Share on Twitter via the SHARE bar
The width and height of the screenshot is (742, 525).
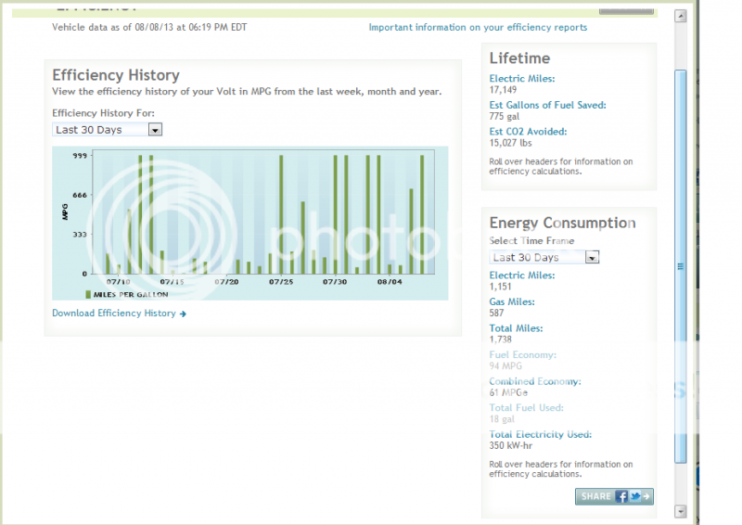pyautogui.click(x=635, y=496)
